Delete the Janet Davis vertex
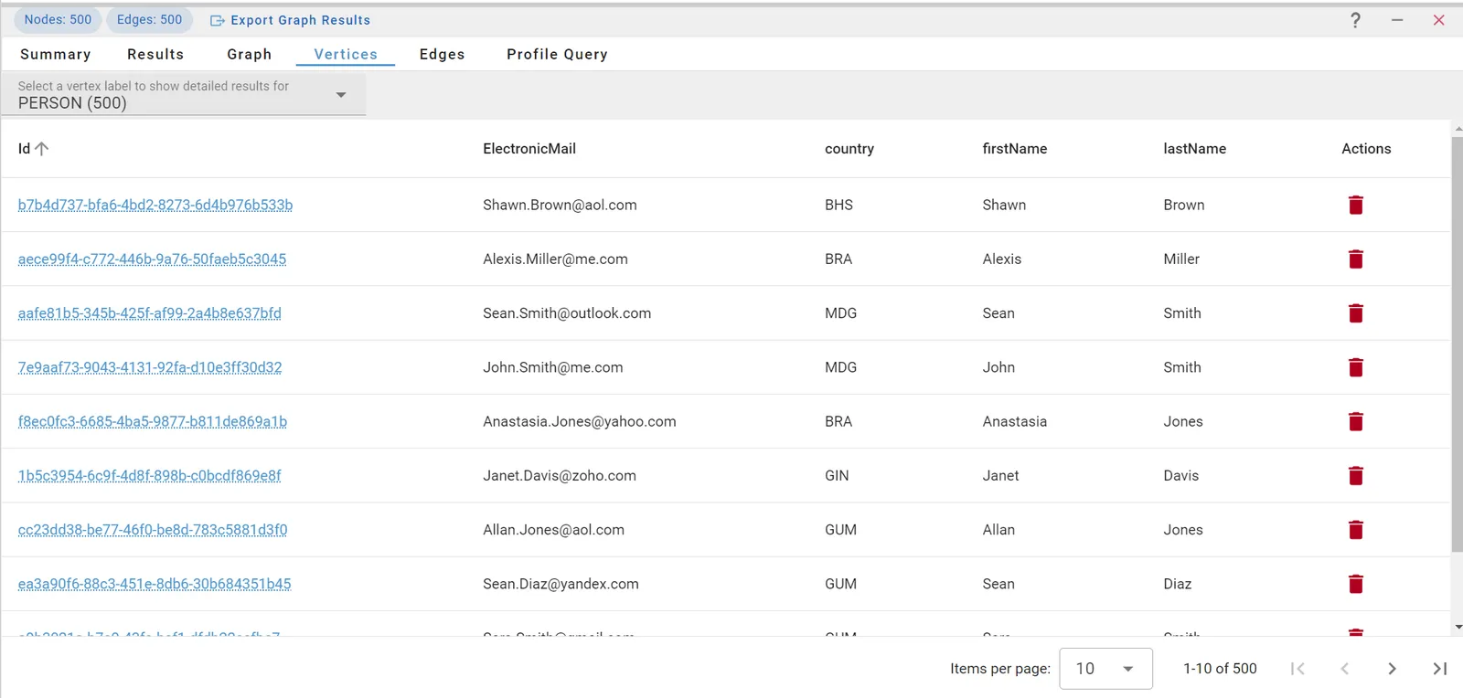 (1356, 476)
